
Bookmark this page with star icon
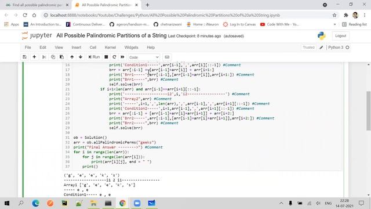point(334,15)
